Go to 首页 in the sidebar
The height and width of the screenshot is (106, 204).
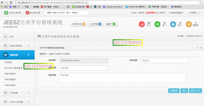point(12,37)
